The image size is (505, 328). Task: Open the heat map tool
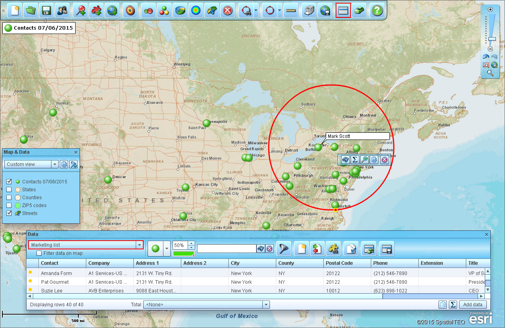(196, 10)
